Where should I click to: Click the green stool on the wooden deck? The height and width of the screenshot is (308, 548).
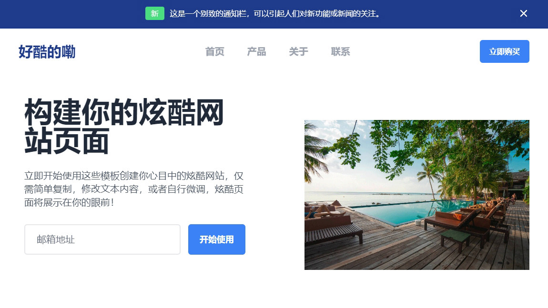(456, 239)
